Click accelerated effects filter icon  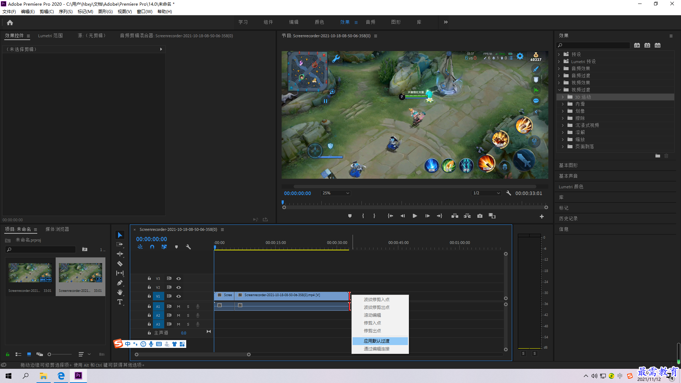tap(637, 45)
